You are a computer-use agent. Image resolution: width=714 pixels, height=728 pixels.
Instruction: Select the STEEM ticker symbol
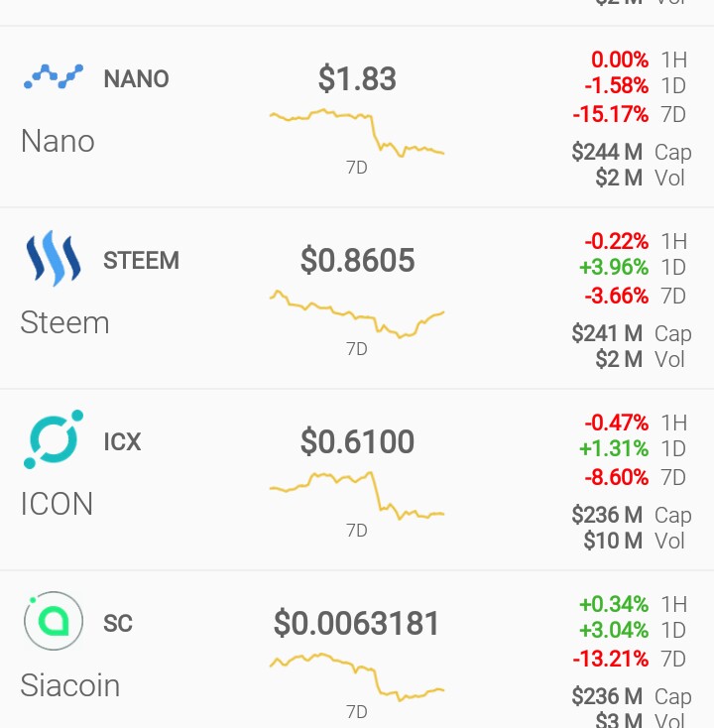141,260
